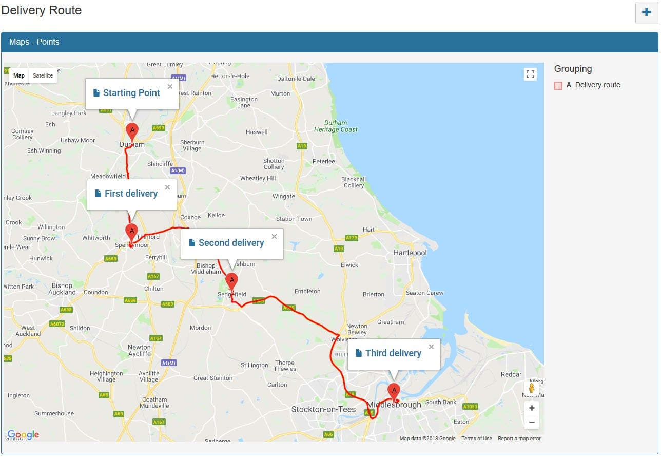
Task: Open the Google Terms of Use
Action: pos(476,438)
